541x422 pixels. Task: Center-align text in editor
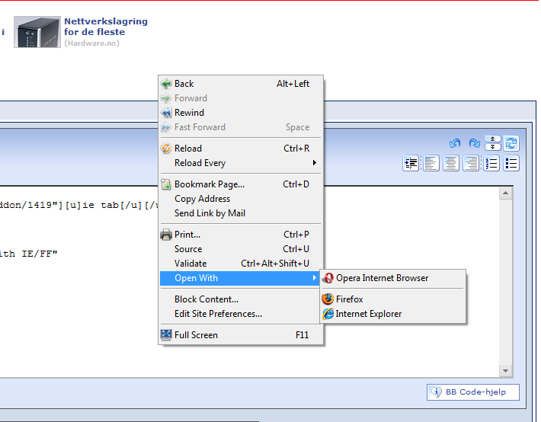coord(450,163)
